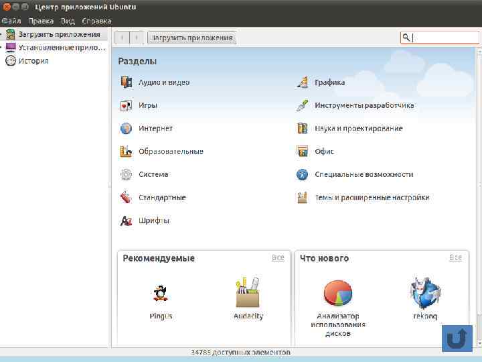The height and width of the screenshot is (362, 482).
Task: Open the Интернет section label
Action: click(155, 128)
